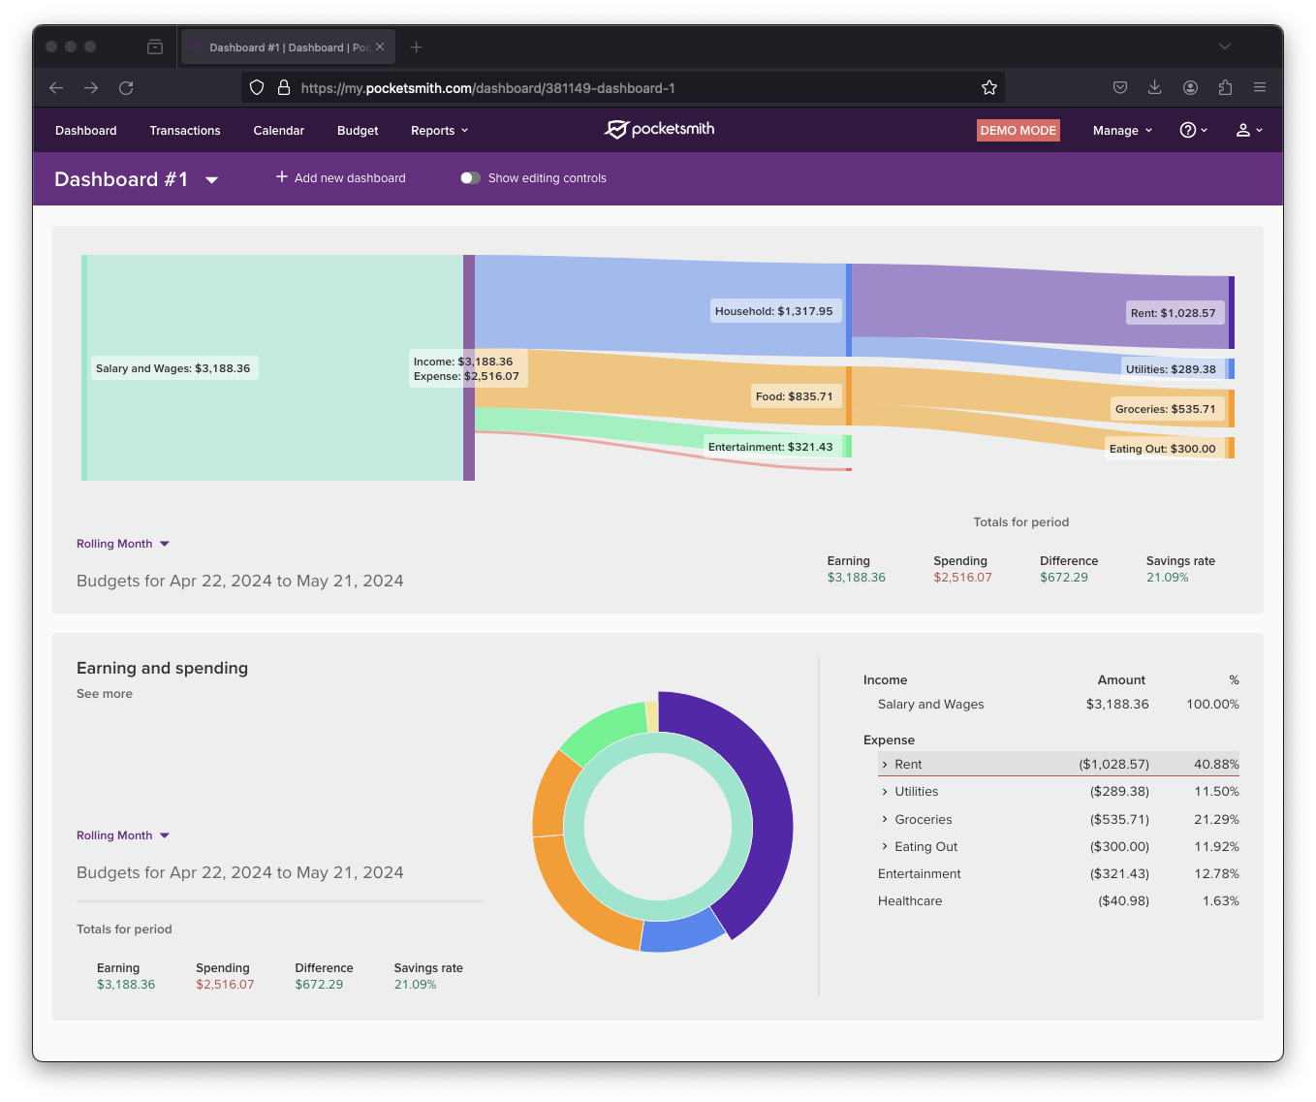
Task: Open the Dashboard #1 dropdown arrow
Action: [211, 180]
